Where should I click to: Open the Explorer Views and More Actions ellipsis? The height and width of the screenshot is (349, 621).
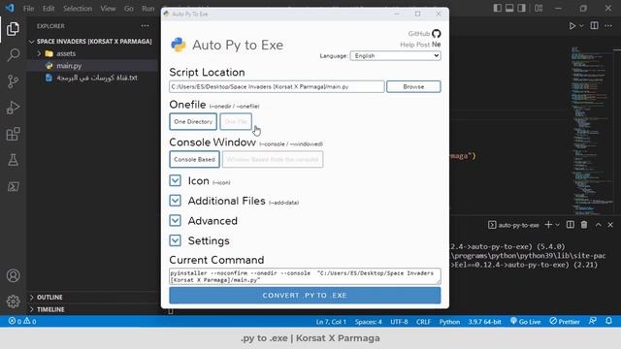pyautogui.click(x=145, y=26)
